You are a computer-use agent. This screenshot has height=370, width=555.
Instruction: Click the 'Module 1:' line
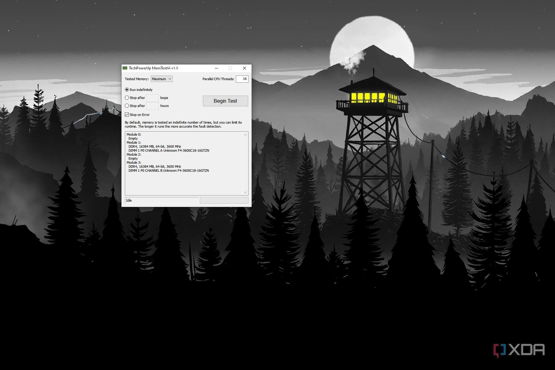(x=134, y=142)
